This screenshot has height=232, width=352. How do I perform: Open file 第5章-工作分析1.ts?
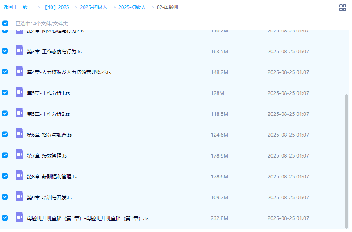pos(48,93)
